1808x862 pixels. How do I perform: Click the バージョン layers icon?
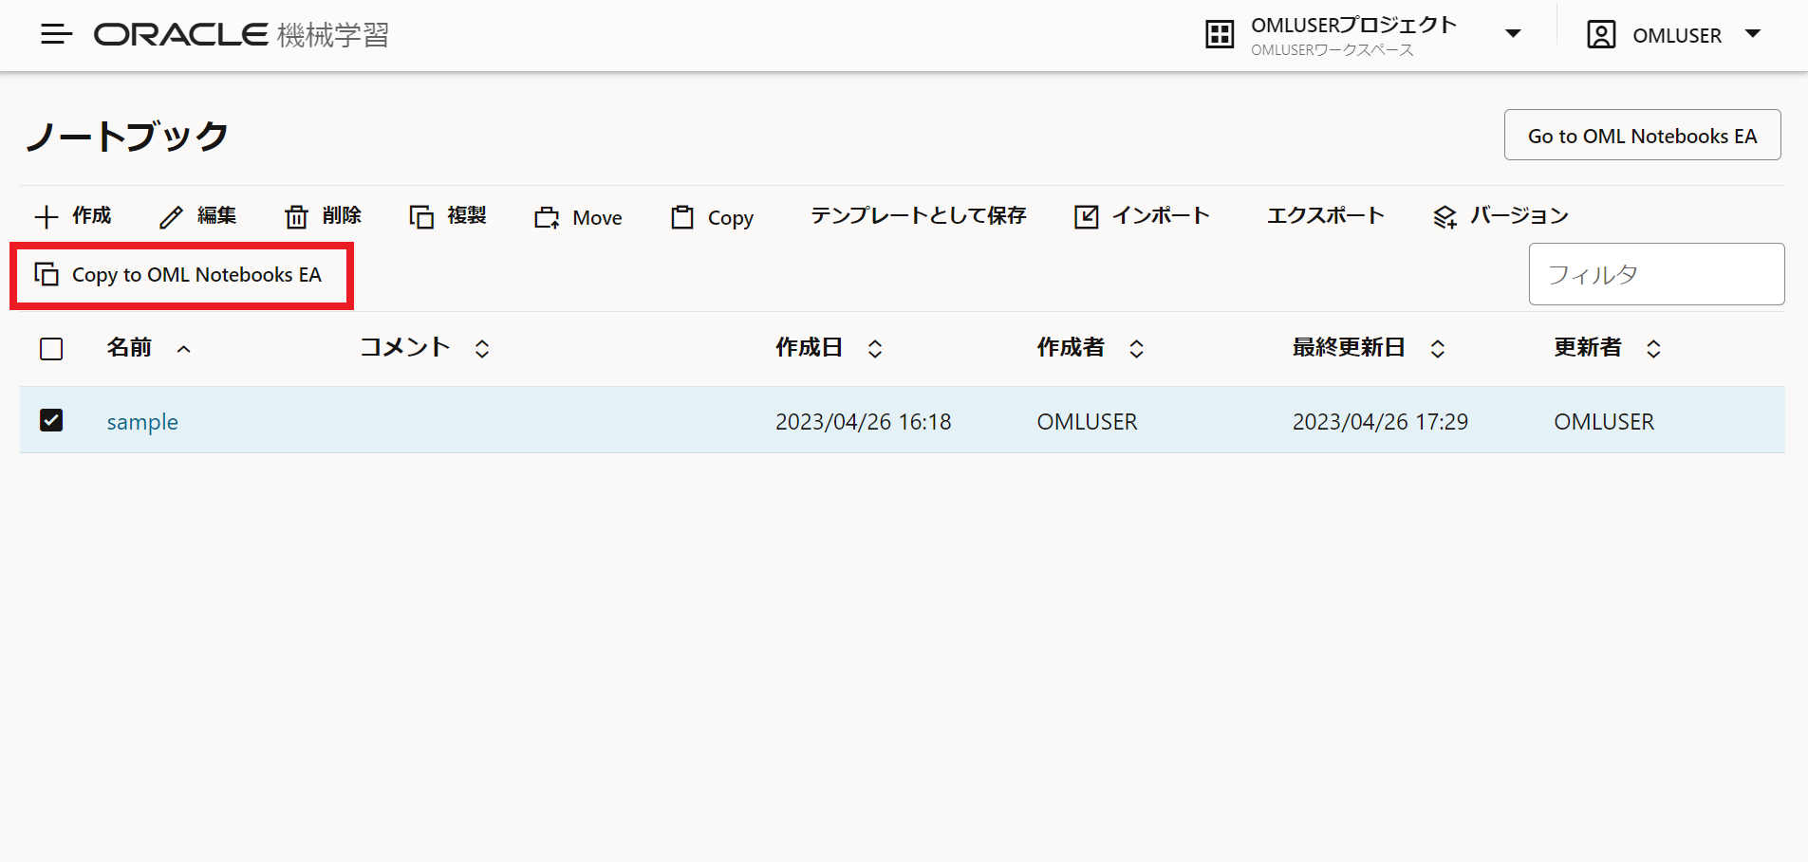pyautogui.click(x=1445, y=217)
